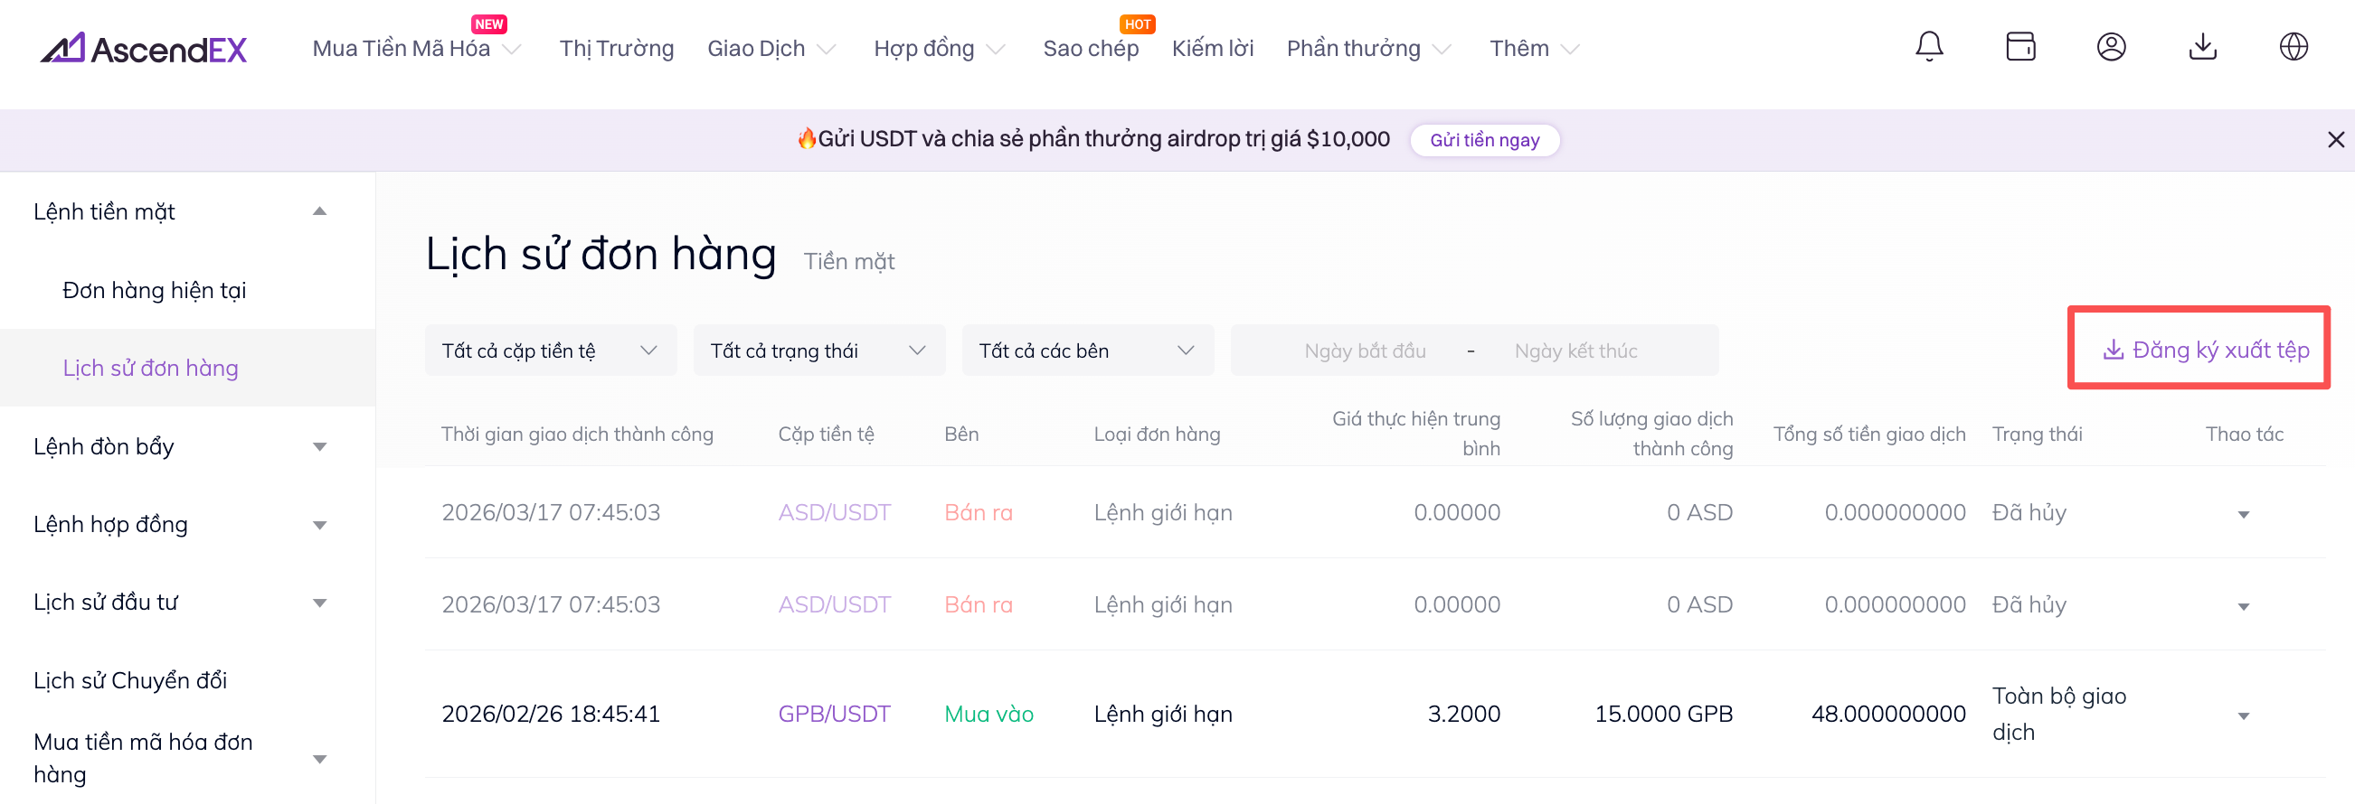This screenshot has height=804, width=2355.
Task: Open the language globe icon
Action: pos(2293,47)
